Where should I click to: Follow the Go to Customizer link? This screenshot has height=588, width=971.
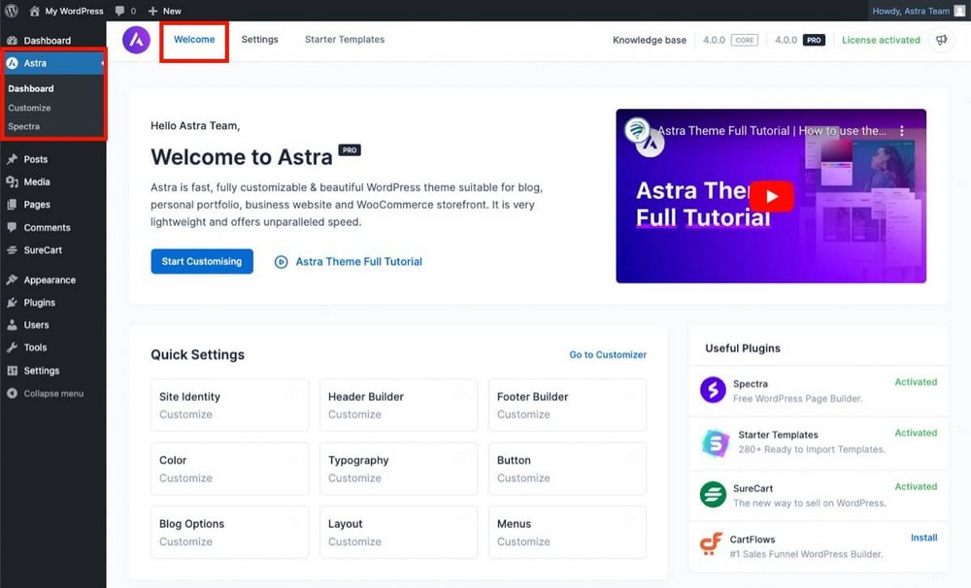pyautogui.click(x=608, y=355)
